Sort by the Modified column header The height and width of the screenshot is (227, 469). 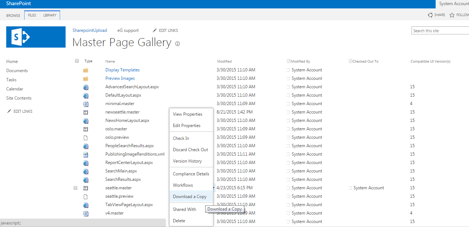point(224,61)
